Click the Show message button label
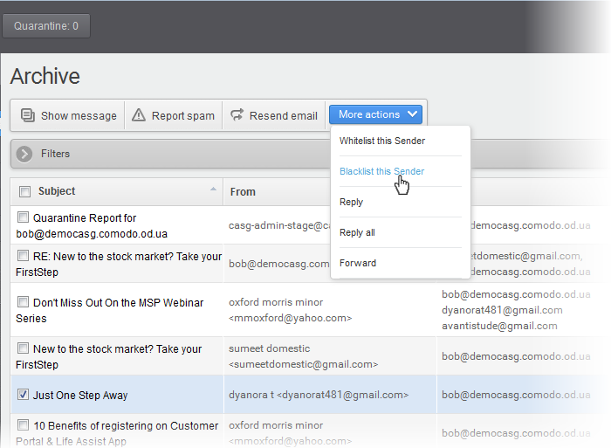Screen dimensions: 611x448 point(79,116)
